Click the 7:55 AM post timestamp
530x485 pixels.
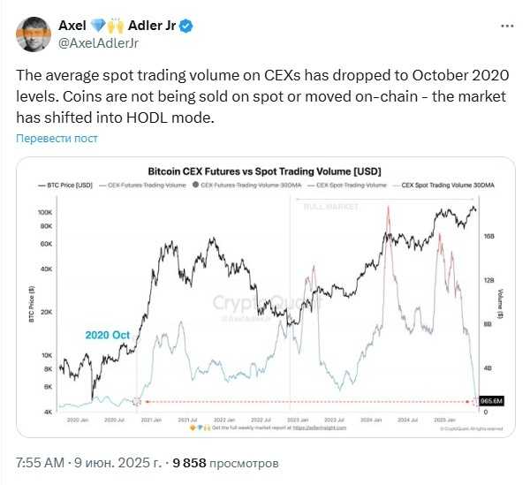click(x=40, y=463)
